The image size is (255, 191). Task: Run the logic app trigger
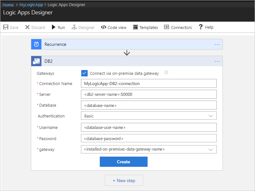58,27
